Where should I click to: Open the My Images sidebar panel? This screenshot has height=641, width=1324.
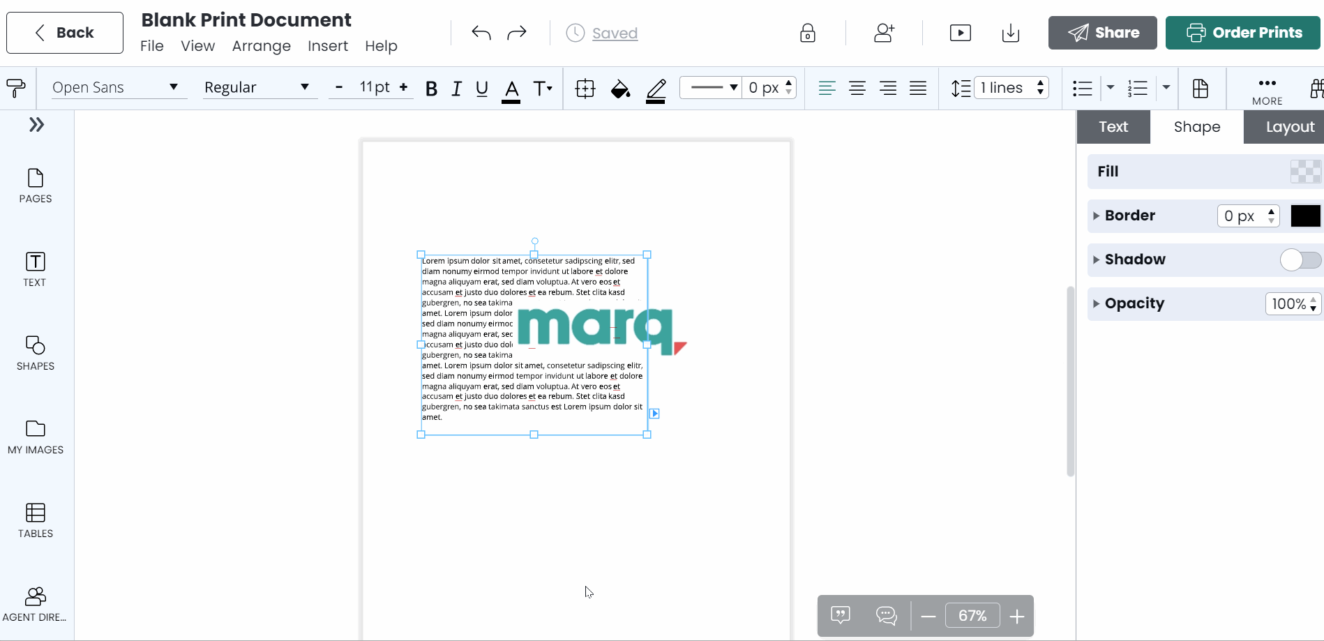click(x=35, y=436)
